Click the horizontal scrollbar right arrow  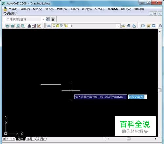pos(156,139)
